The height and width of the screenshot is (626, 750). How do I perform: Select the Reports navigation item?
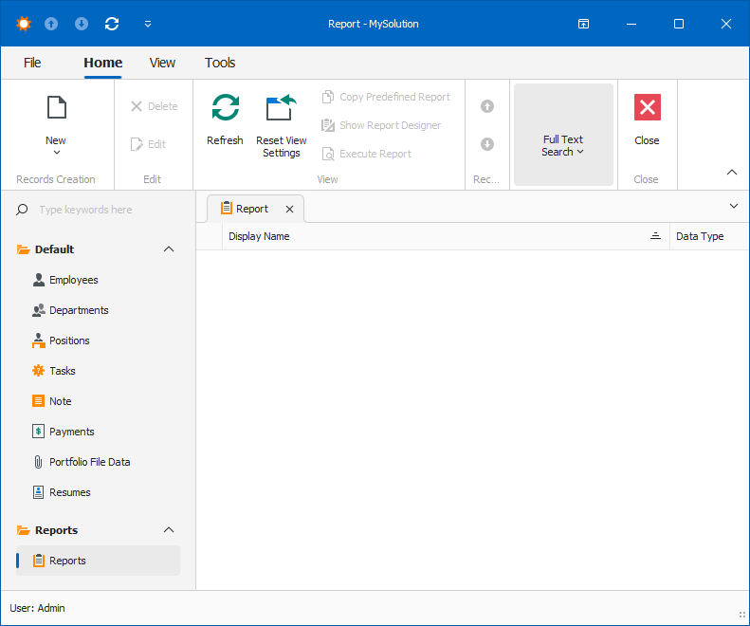98,561
